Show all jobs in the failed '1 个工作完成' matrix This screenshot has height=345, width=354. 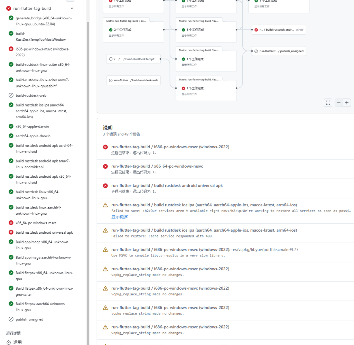coord(189,94)
